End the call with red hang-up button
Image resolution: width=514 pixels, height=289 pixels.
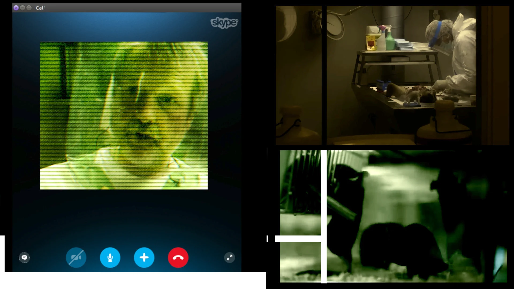(178, 258)
